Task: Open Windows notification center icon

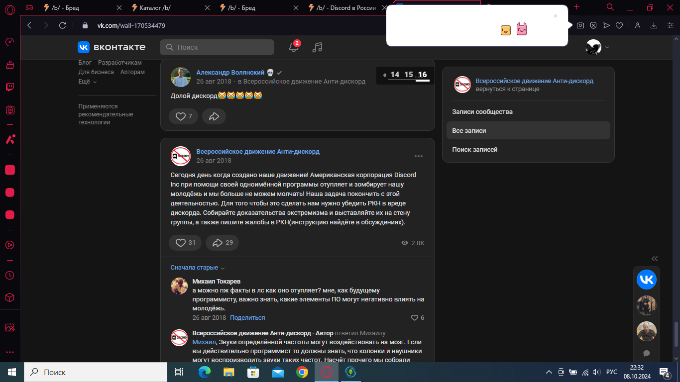Action: [664, 372]
